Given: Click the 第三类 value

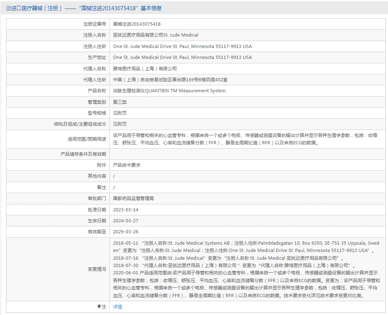Looking at the screenshot, I should 120,102.
